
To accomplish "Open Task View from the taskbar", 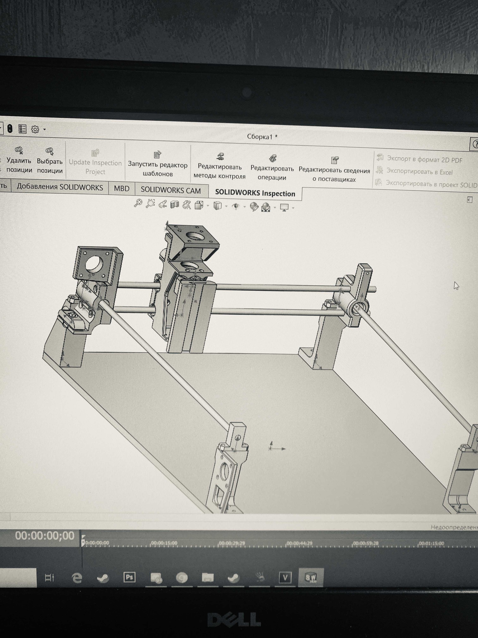I will [x=49, y=577].
